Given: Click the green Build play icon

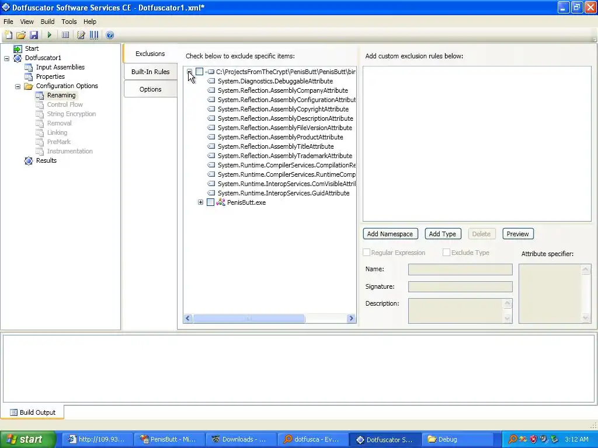Looking at the screenshot, I should point(49,35).
